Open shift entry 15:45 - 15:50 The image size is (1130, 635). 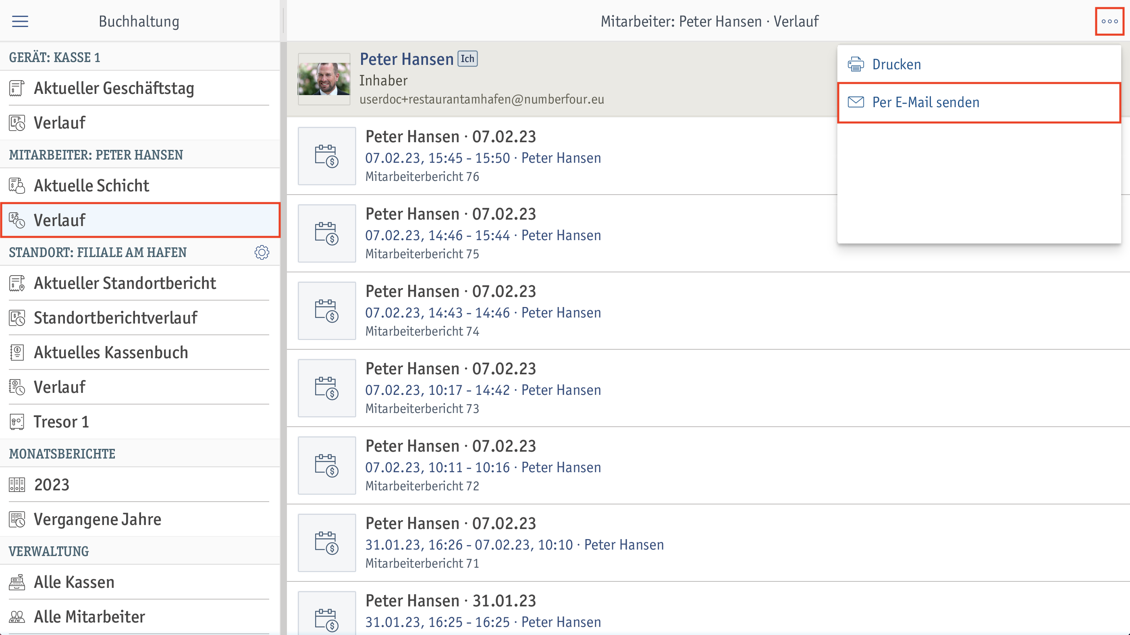click(708, 156)
